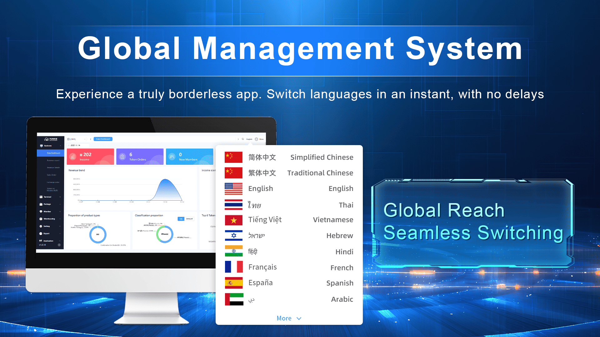Expand the Application section chevron
The height and width of the screenshot is (337, 600).
pyautogui.click(x=60, y=241)
